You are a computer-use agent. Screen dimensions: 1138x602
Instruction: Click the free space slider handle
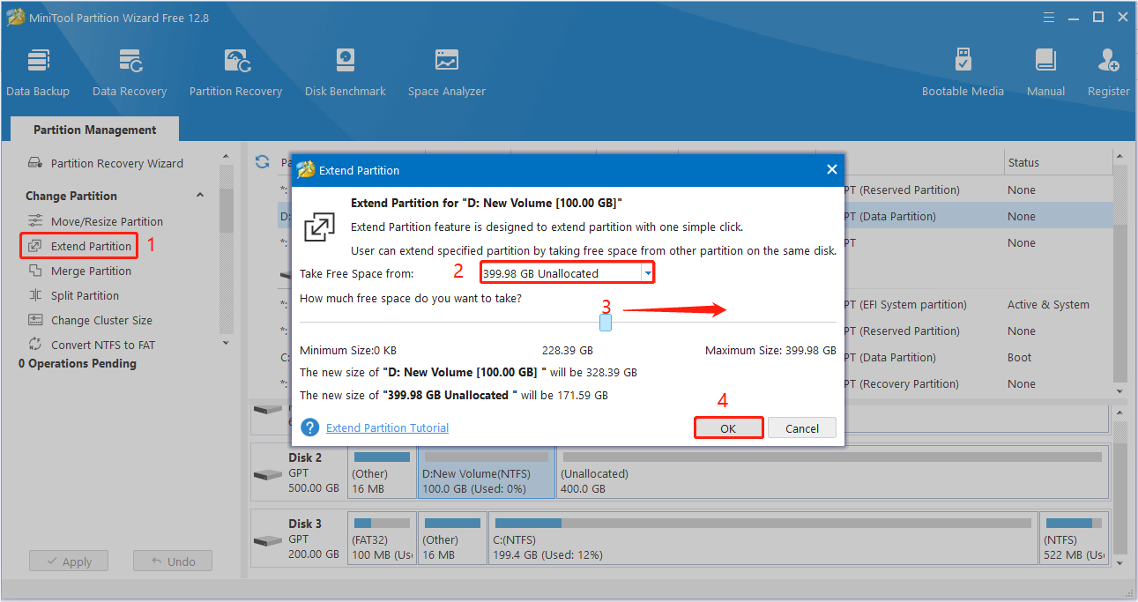pyautogui.click(x=606, y=323)
